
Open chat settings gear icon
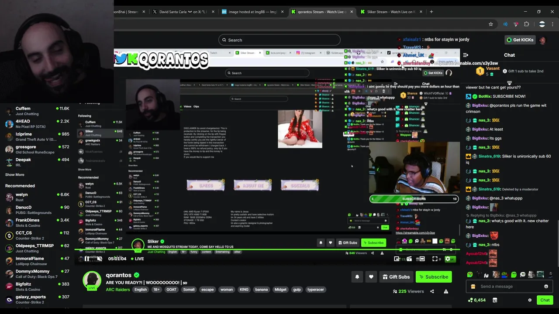(x=530, y=300)
